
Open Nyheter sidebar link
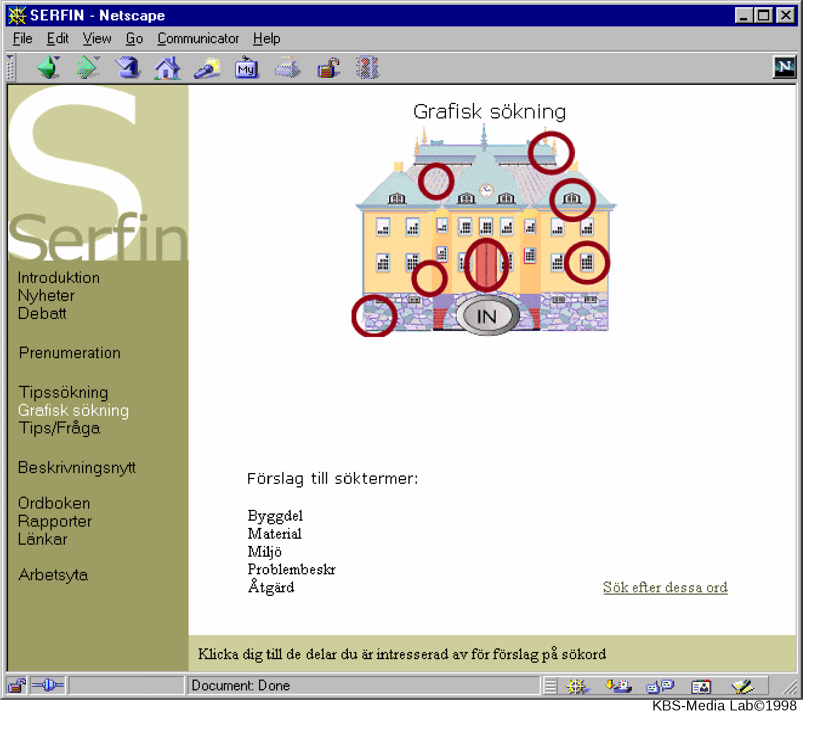[x=46, y=296]
